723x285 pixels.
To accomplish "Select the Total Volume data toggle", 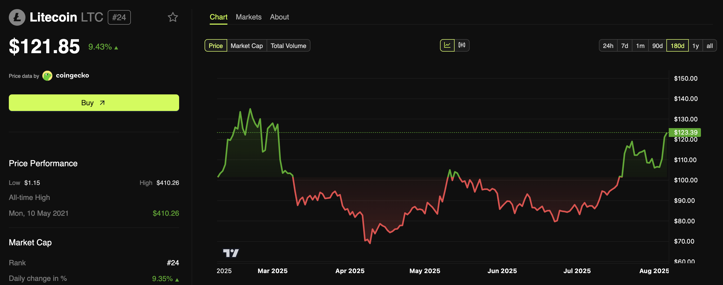I will pos(288,46).
